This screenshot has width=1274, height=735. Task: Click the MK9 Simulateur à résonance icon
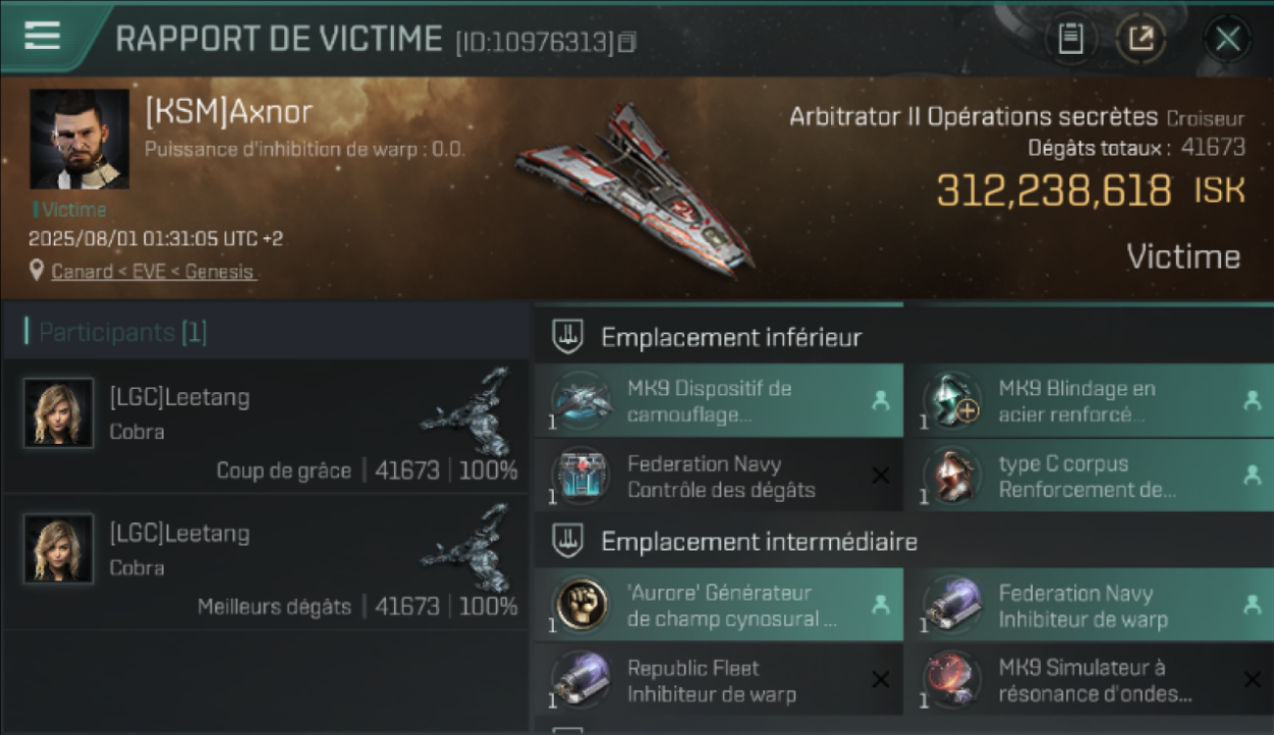[953, 680]
